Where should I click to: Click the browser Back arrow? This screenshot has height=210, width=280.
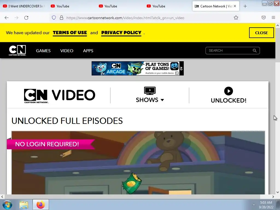point(7,18)
